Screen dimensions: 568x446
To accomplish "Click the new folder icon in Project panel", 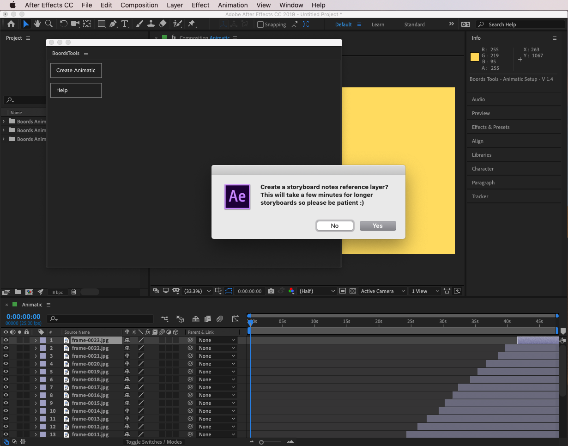I will (18, 292).
